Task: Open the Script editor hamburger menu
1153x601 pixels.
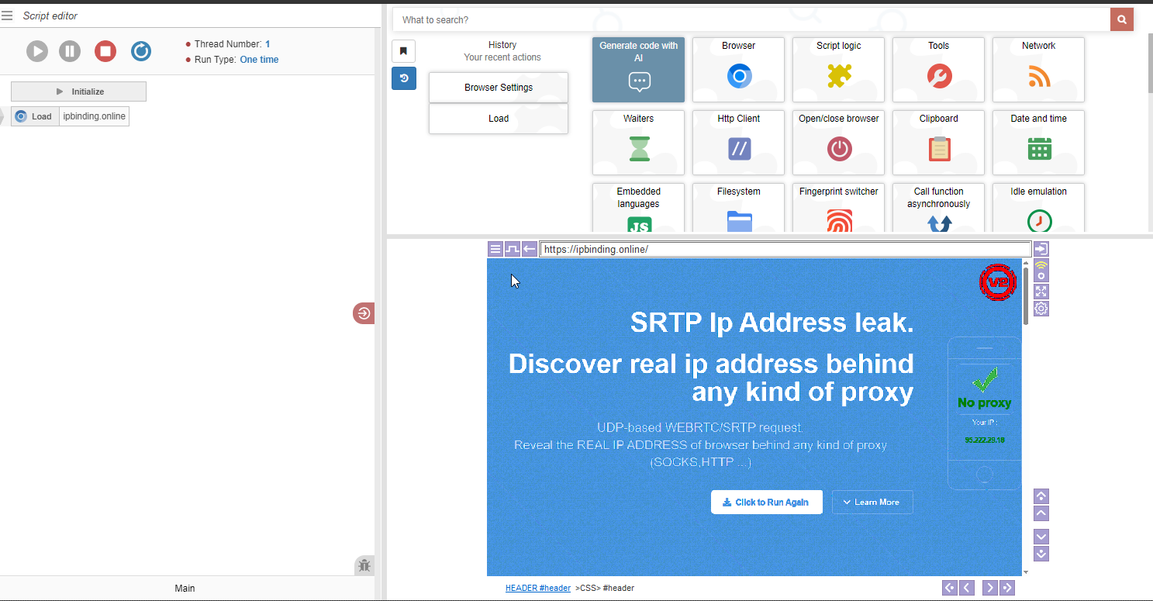Action: [x=8, y=16]
